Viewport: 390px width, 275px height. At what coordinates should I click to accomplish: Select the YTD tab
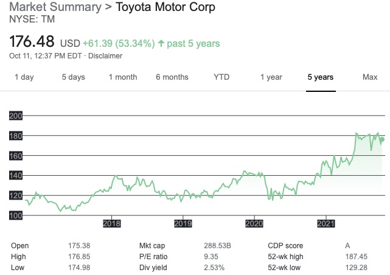[x=221, y=77]
